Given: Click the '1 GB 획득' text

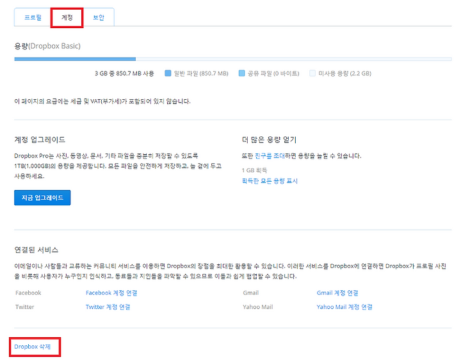Looking at the screenshot, I should tap(254, 170).
